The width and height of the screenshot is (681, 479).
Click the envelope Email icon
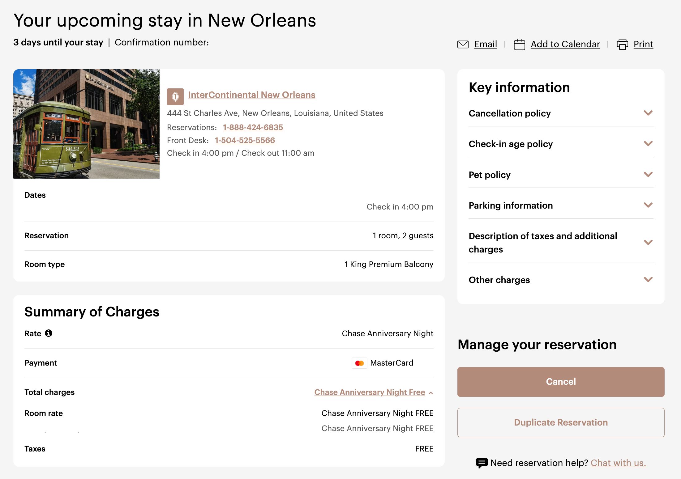coord(463,45)
